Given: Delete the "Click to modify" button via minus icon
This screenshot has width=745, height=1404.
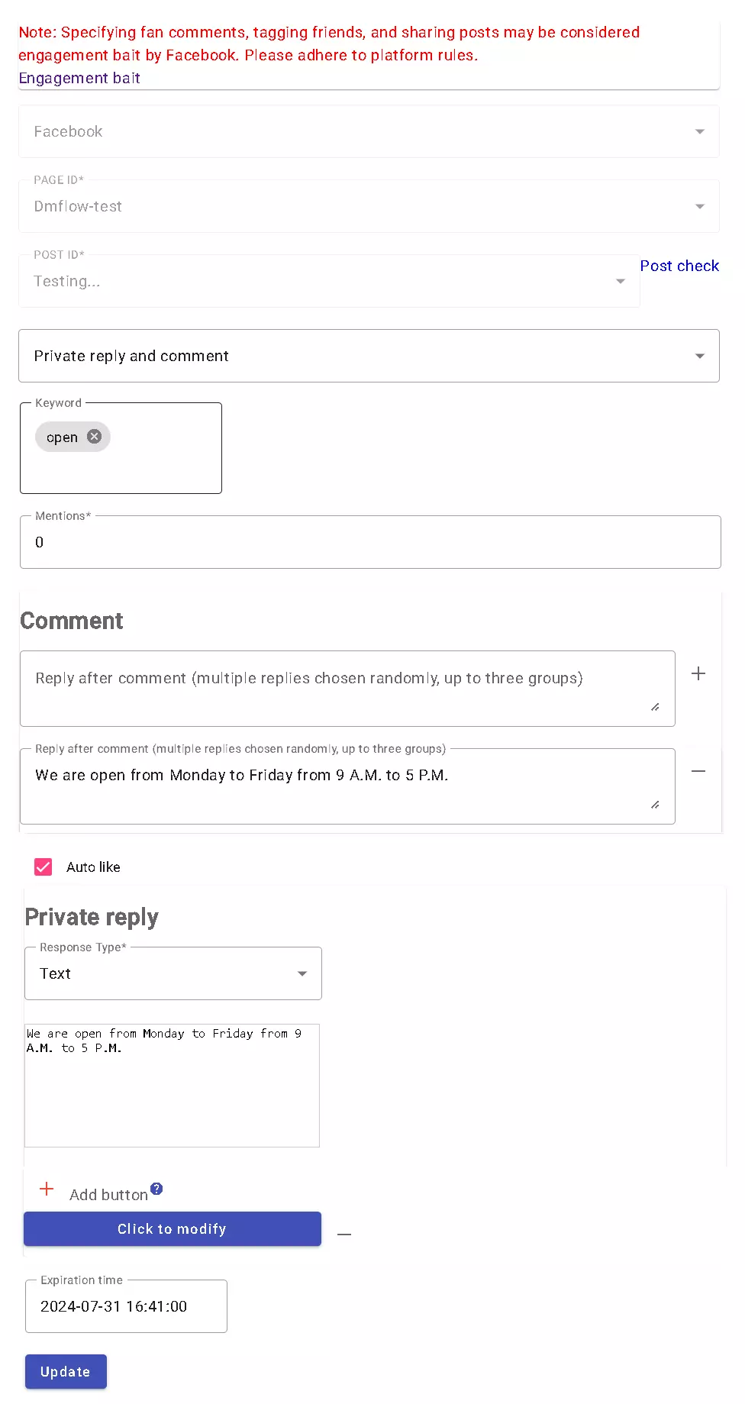Looking at the screenshot, I should coord(344,1233).
